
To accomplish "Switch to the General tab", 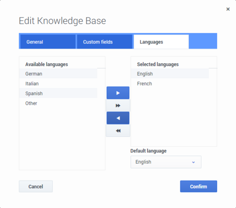I will click(x=48, y=42).
